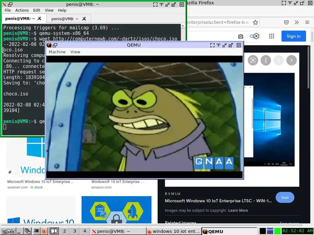This screenshot has width=314, height=235.
Task: Click QEMU window raise-to-top titlebar button
Action: tap(218, 45)
